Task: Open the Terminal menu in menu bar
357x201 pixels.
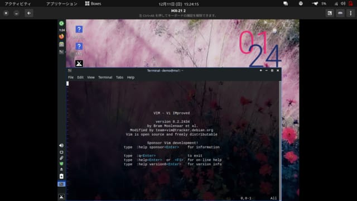Action: click(105, 78)
